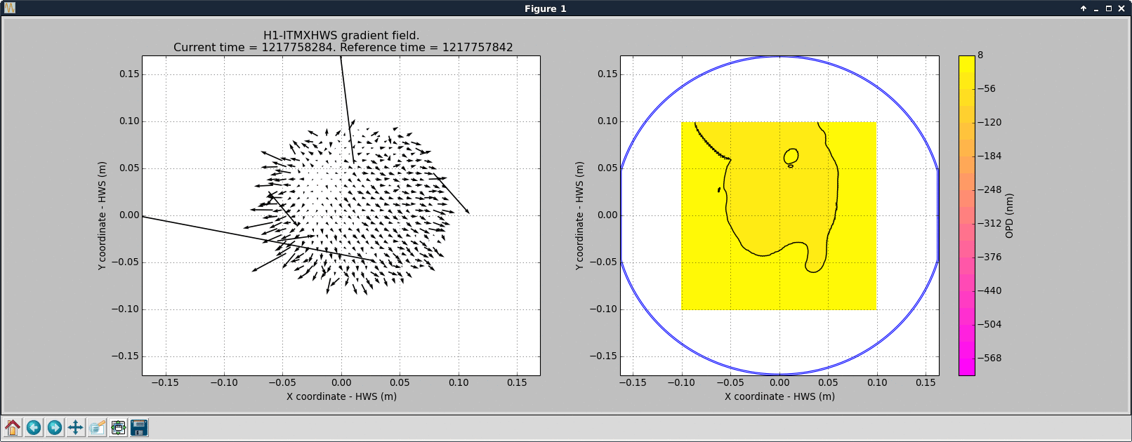Close the Figure 1 window
The height and width of the screenshot is (442, 1132).
[1121, 8]
